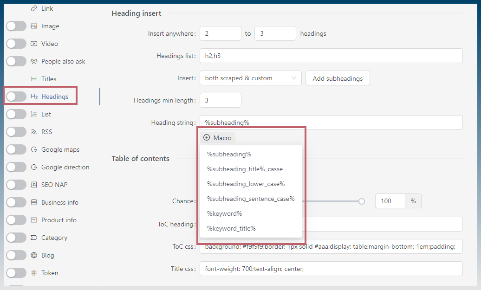
Task: Open the Link settings label
Action: tap(47, 8)
